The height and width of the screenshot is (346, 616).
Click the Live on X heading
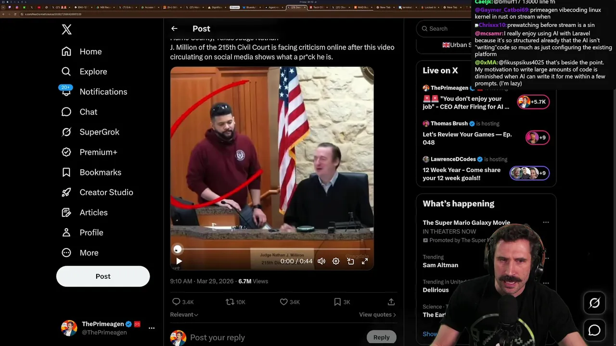[x=440, y=71]
